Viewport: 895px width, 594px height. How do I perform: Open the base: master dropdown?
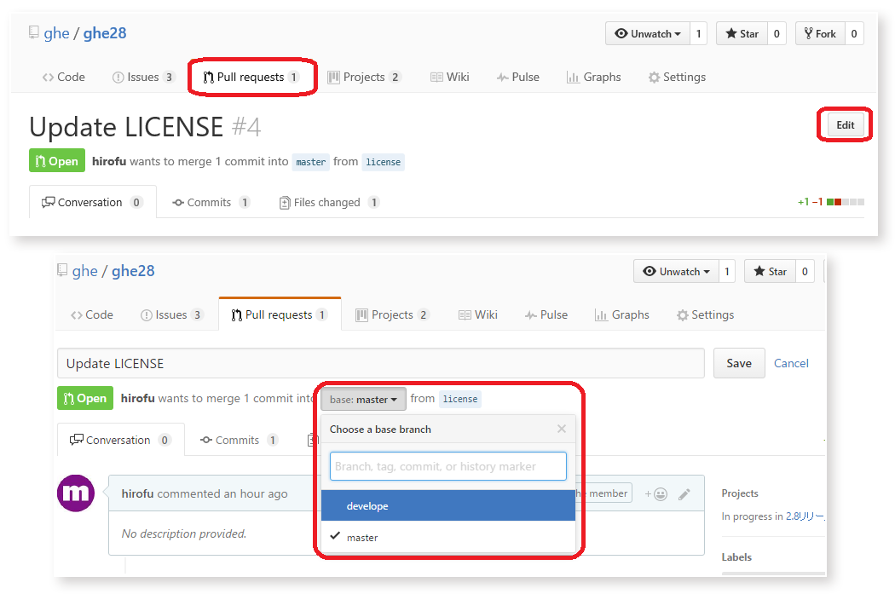pos(363,400)
